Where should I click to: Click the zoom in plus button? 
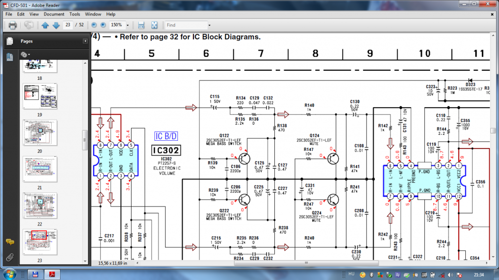(x=103, y=25)
